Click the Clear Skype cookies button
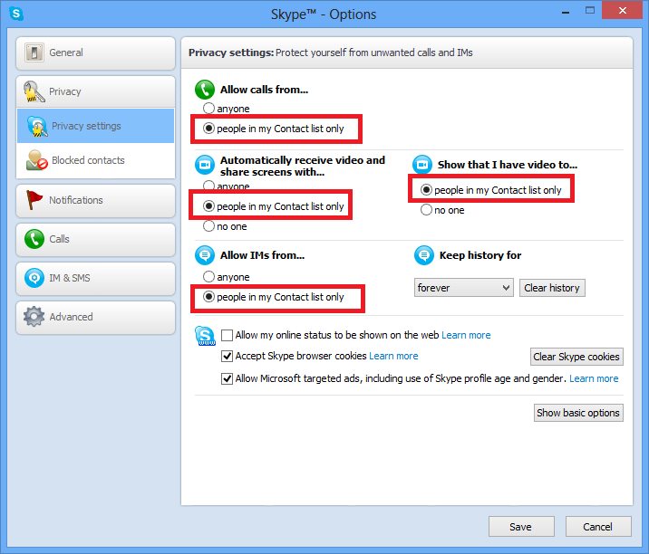The image size is (649, 554). [x=576, y=357]
